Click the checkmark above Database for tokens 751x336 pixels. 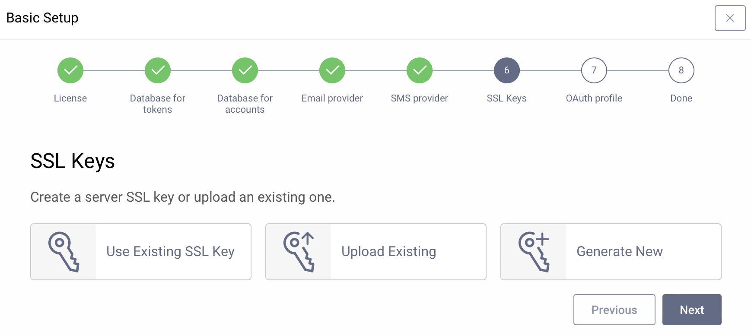pyautogui.click(x=158, y=70)
